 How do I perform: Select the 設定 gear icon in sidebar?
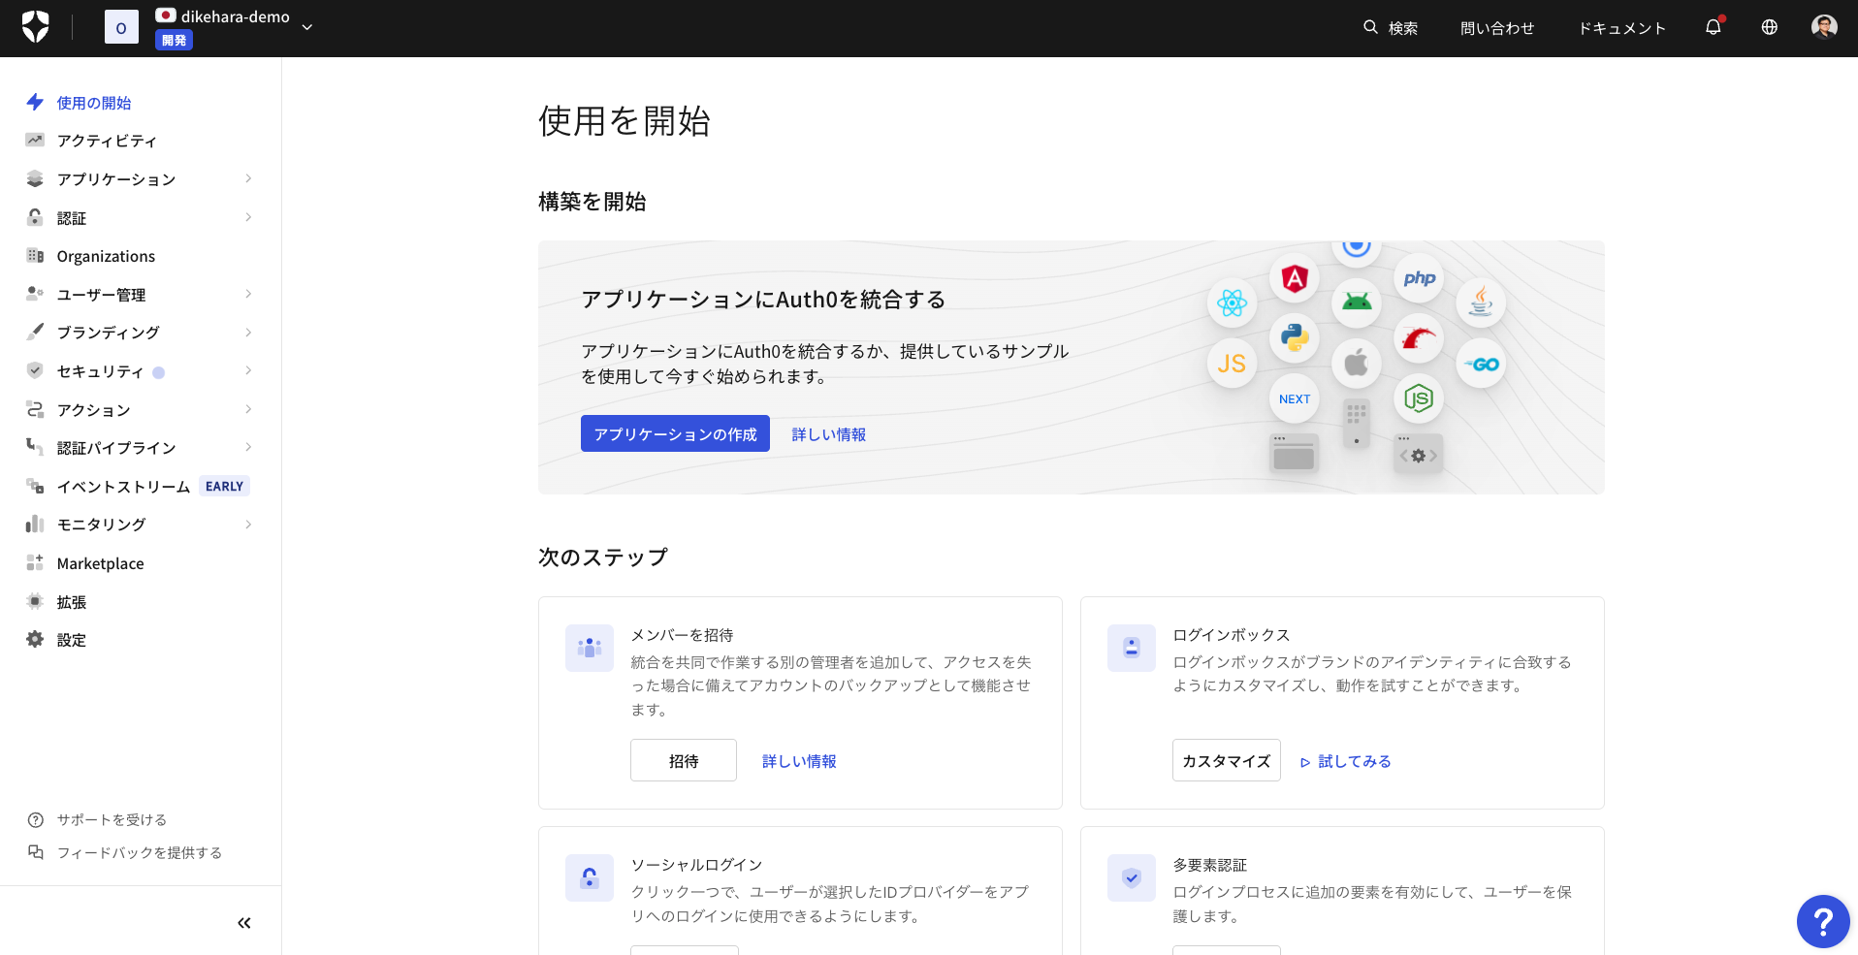[35, 639]
